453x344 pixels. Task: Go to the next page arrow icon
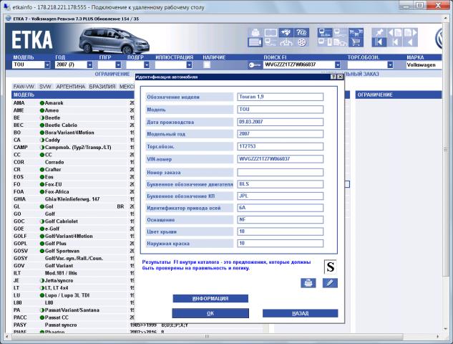(x=410, y=33)
